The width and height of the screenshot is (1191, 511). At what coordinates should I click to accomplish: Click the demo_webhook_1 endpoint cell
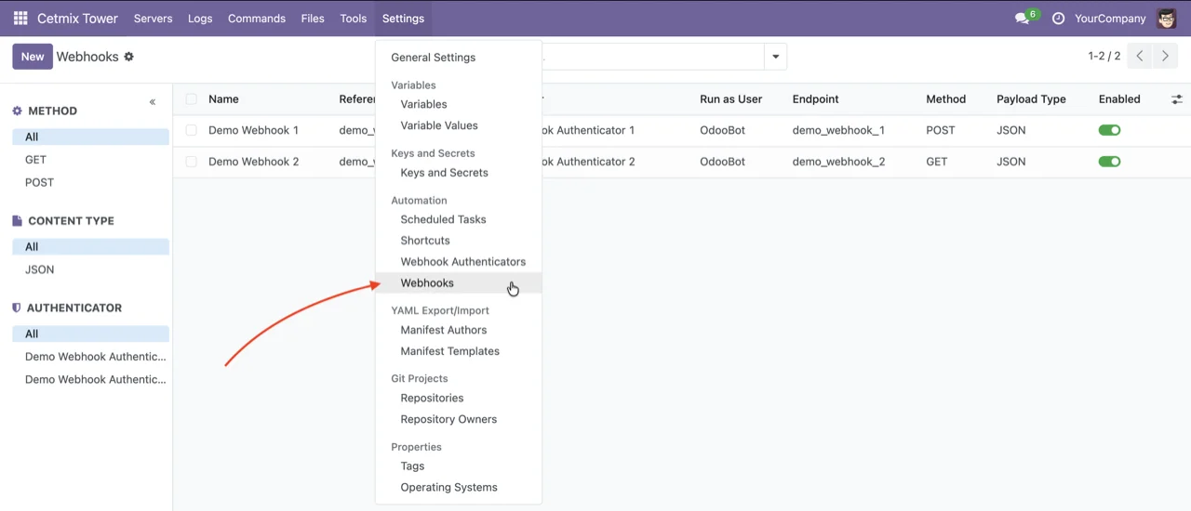(838, 131)
